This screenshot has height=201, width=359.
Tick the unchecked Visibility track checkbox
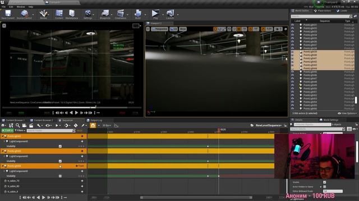[x=60, y=176]
